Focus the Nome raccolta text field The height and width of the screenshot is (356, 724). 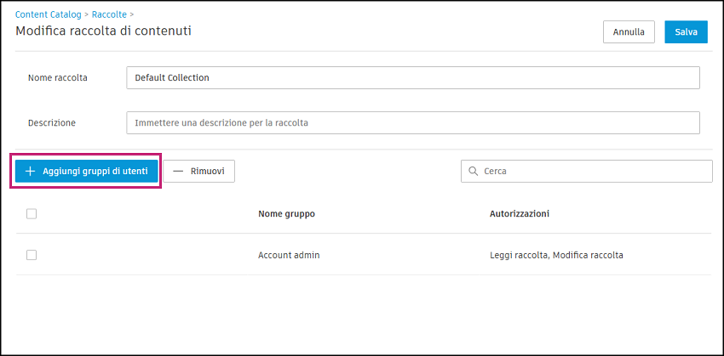[x=412, y=77]
